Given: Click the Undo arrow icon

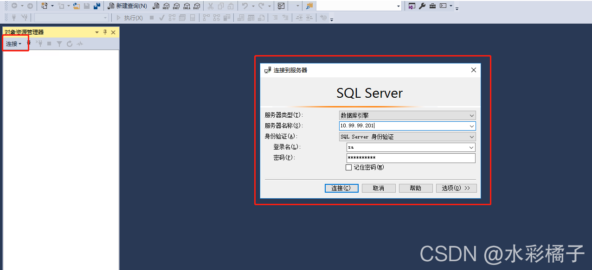Looking at the screenshot, I should [245, 6].
